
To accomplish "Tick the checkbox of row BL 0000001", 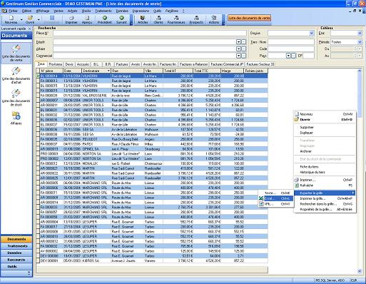I will tap(38, 110).
